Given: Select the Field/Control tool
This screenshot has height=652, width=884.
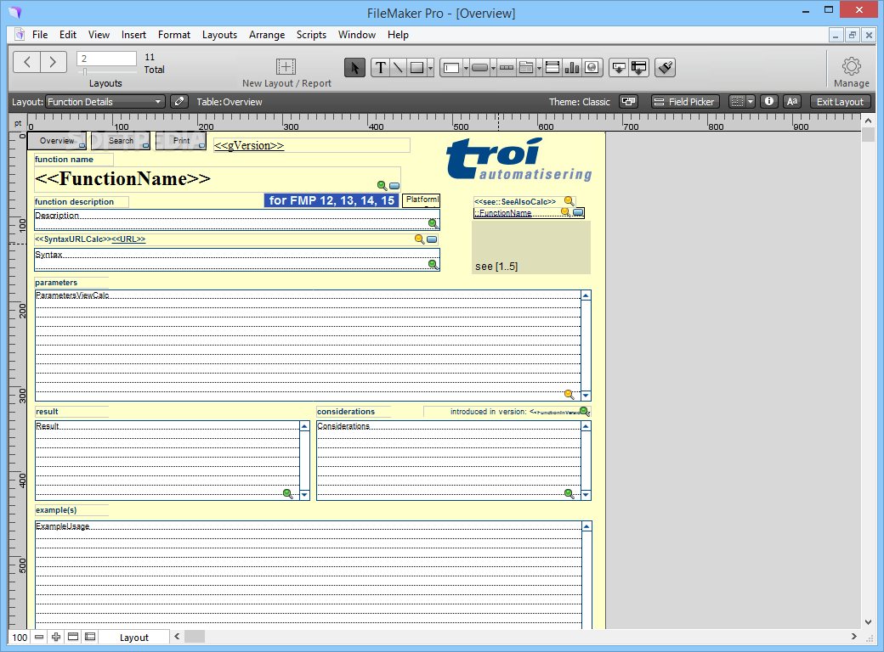Looking at the screenshot, I should [x=451, y=68].
